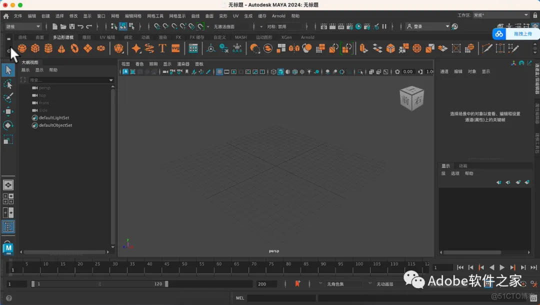Click the helix spiral shelf icon

[149, 48]
